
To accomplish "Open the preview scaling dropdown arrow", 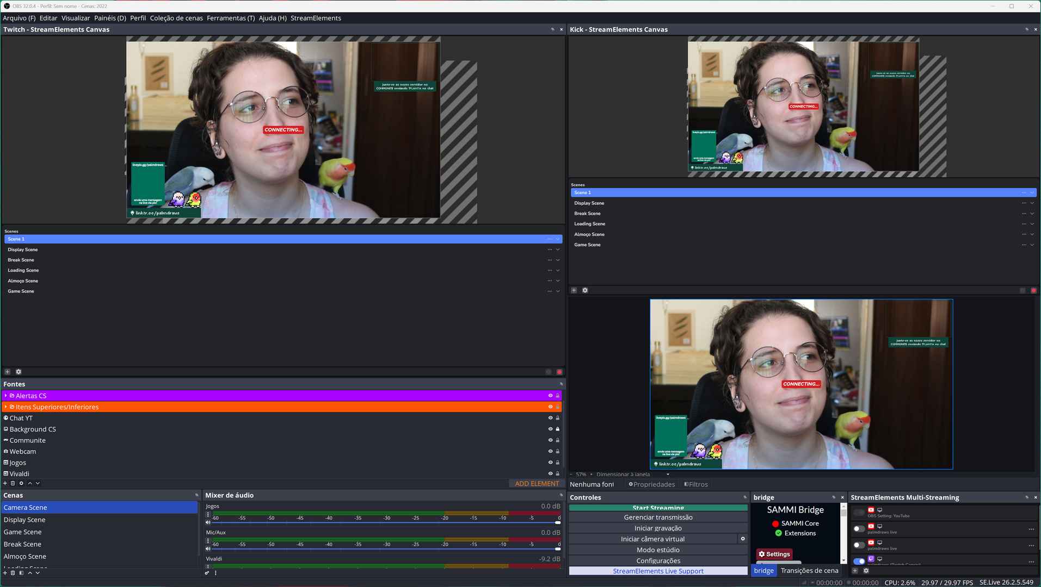I will (x=668, y=474).
